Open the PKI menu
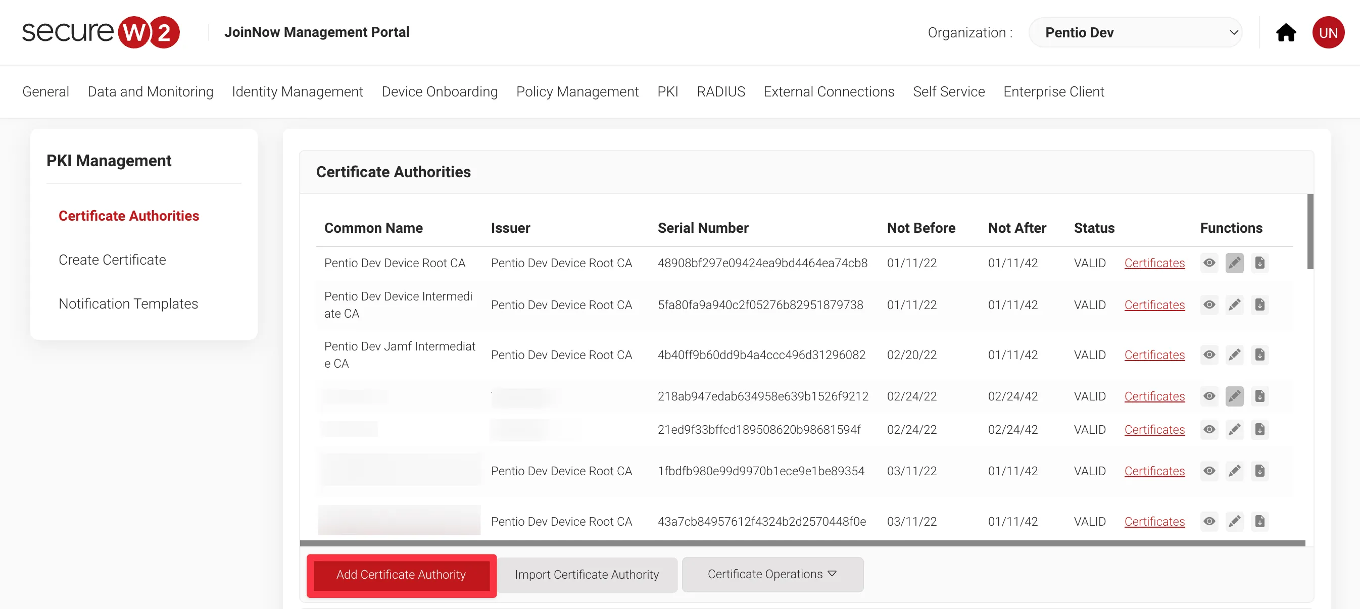 pos(667,92)
